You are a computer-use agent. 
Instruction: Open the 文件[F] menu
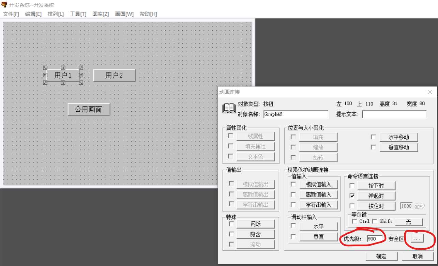click(x=11, y=14)
